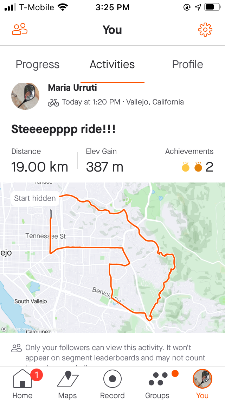Tap the Start hidden map label
The image size is (225, 401).
click(35, 198)
